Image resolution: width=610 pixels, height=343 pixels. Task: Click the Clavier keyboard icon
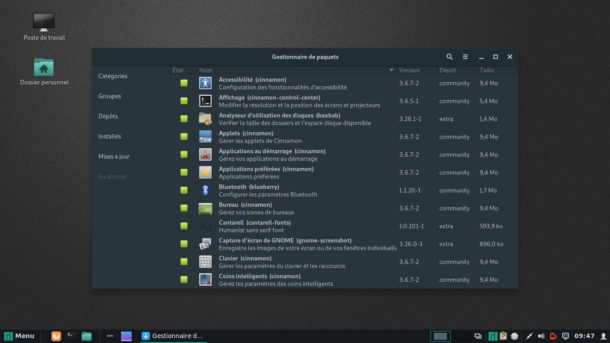[x=205, y=262]
